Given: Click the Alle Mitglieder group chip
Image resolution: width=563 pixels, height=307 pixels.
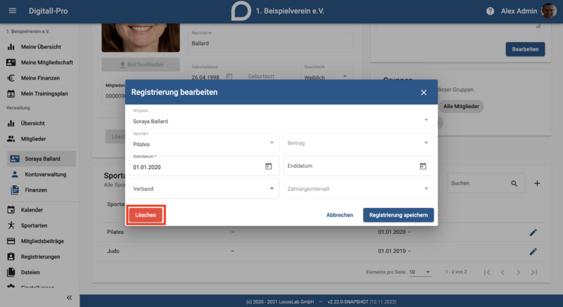Looking at the screenshot, I should pyautogui.click(x=461, y=106).
